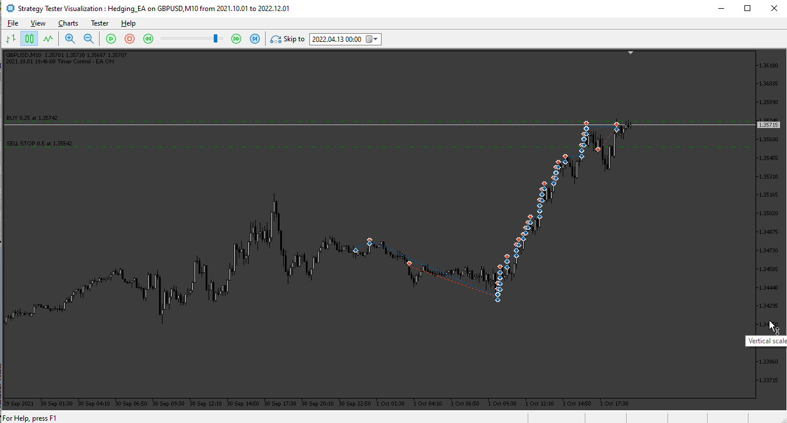Click the chart shift triangle marker at the top

(x=630, y=53)
